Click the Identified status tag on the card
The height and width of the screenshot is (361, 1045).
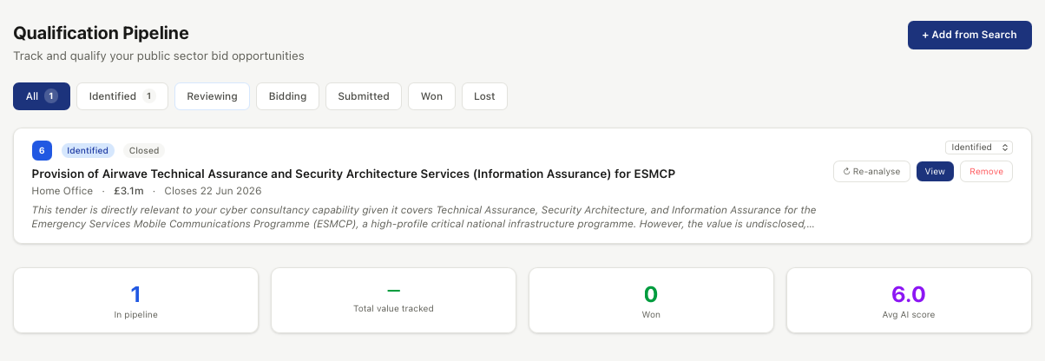click(x=88, y=150)
